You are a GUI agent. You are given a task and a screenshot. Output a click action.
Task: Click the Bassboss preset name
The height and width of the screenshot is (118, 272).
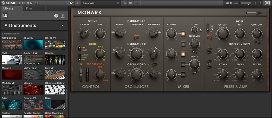pos(98,3)
